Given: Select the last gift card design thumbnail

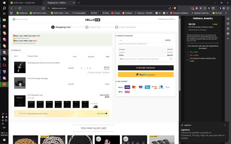Looking at the screenshot, I should tap(85, 104).
